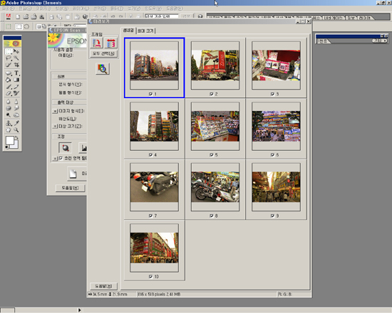Image resolution: width=392 pixels, height=313 pixels.
Task: Click the mirror frame icon in preview
Action: [x=110, y=43]
